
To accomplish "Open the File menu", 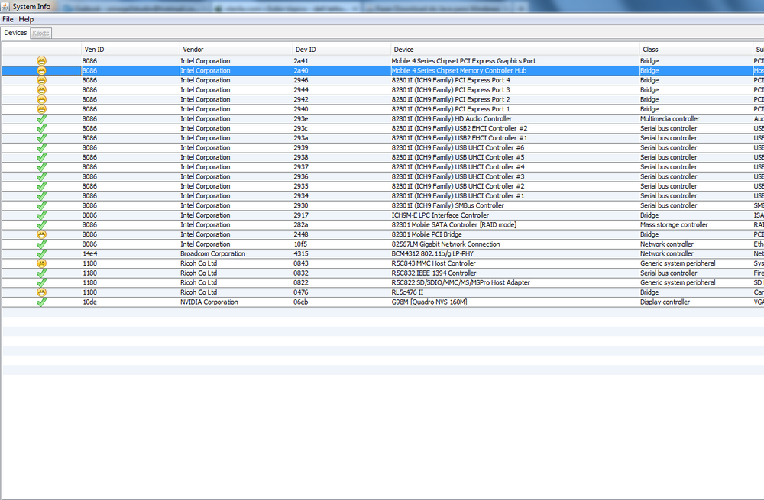I will click(8, 19).
